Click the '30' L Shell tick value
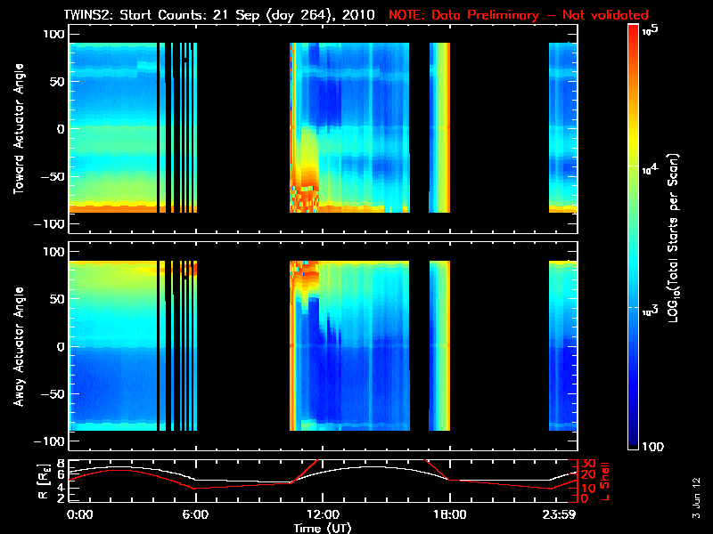The height and width of the screenshot is (534, 713). 588,464
